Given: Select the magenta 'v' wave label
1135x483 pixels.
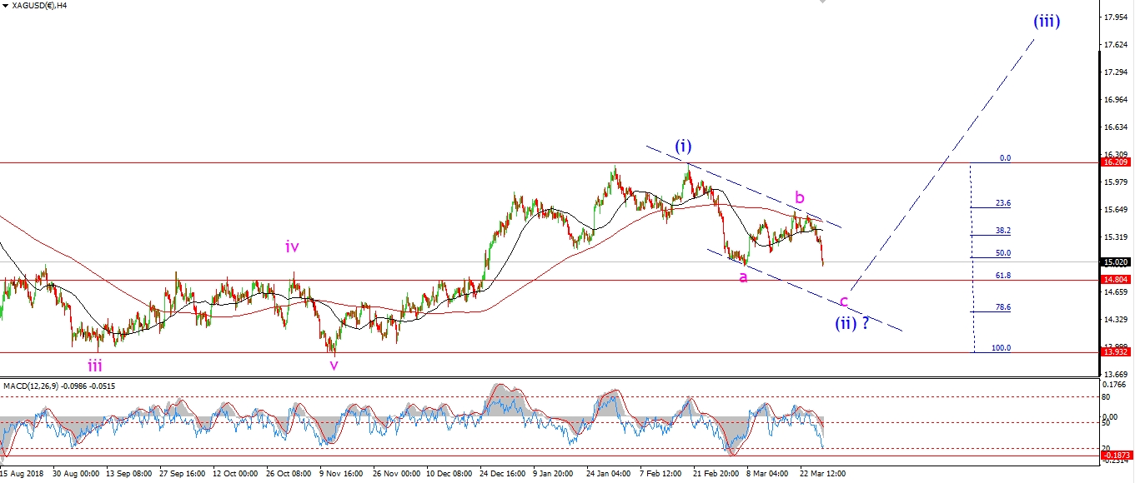Looking at the screenshot, I should pos(334,365).
